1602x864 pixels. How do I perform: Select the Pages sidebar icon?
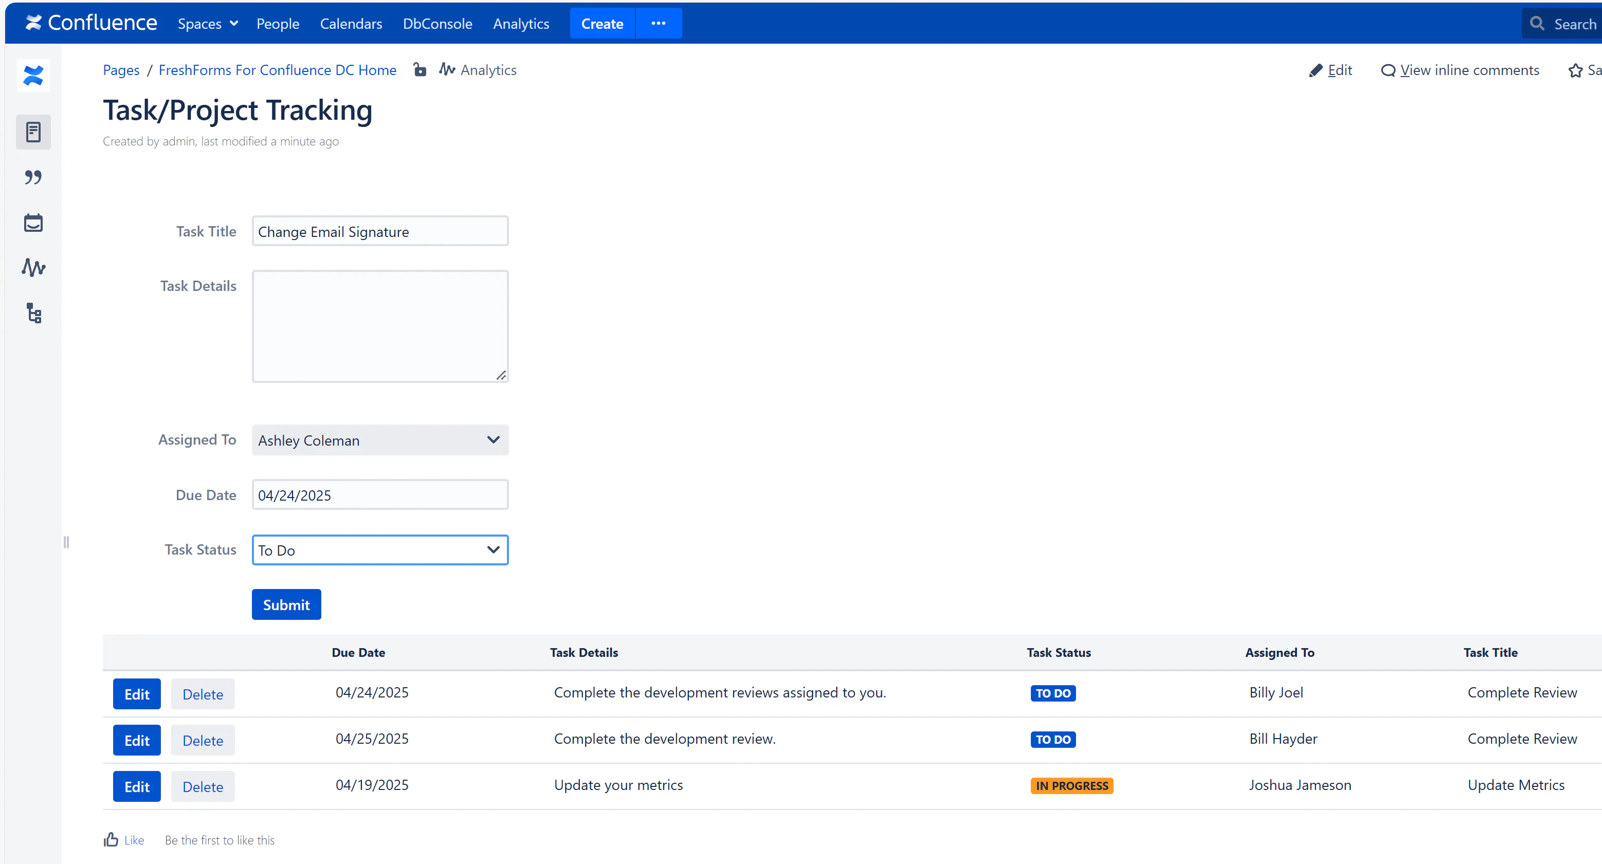(x=33, y=132)
